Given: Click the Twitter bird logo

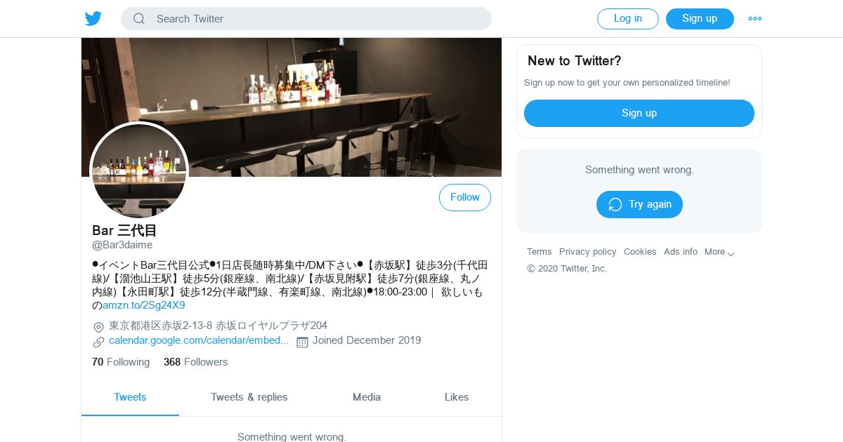Looking at the screenshot, I should click(x=93, y=19).
